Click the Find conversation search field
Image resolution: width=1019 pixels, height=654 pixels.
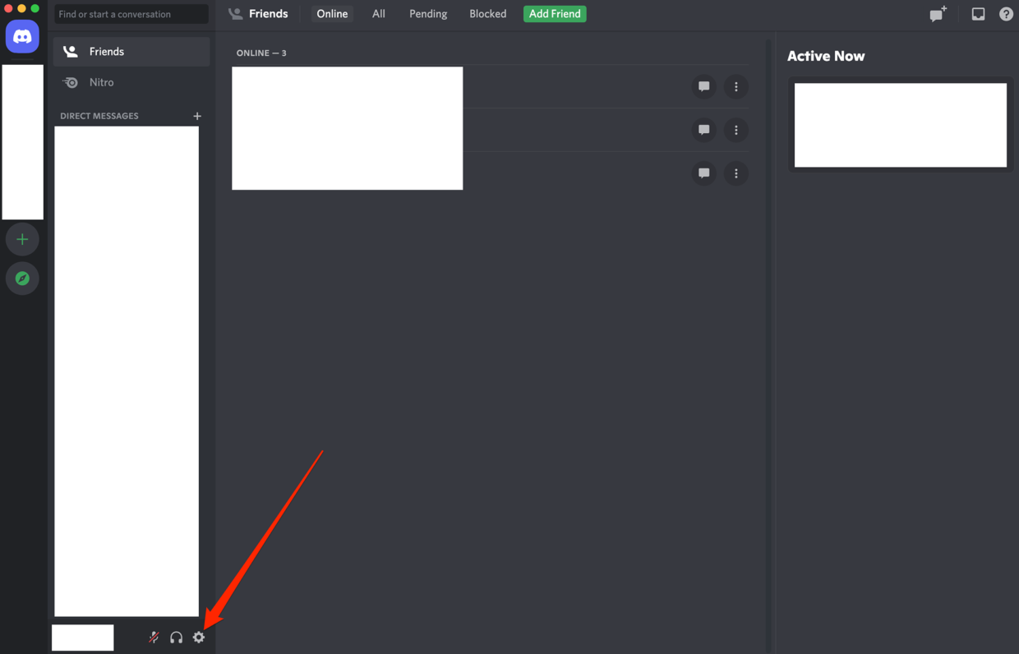pyautogui.click(x=130, y=14)
